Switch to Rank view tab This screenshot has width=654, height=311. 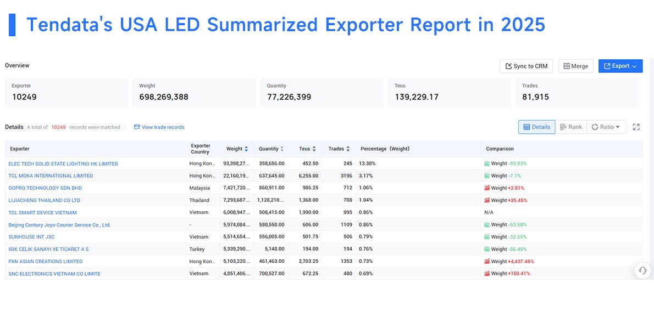570,127
